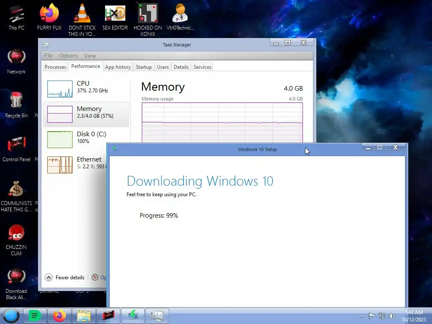
Task: Switch to Windows 10 Setup taskbar button
Action: 133,316
